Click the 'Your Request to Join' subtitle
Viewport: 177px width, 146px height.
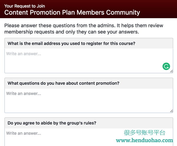point(24,6)
